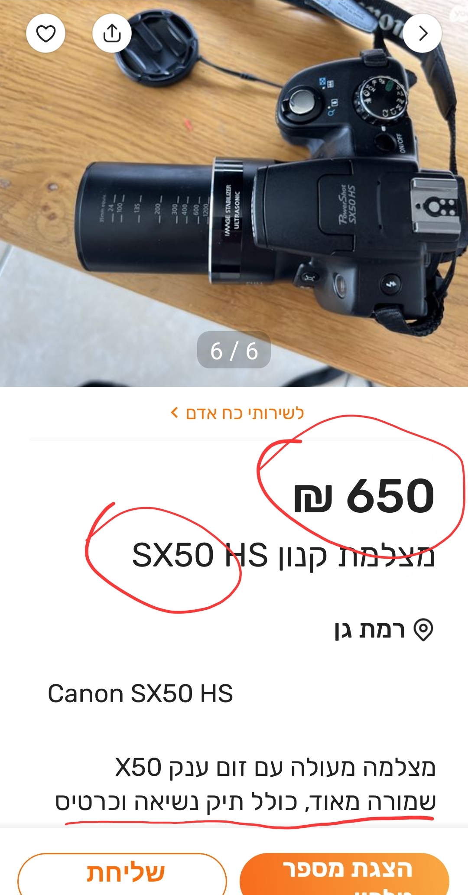Image resolution: width=468 pixels, height=895 pixels.
Task: Go to next photo with right arrow
Action: (x=422, y=33)
